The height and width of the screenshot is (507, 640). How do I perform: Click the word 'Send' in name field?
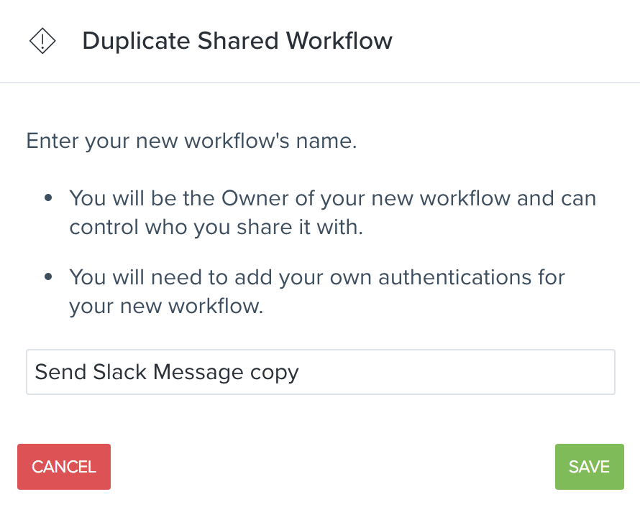coord(60,372)
